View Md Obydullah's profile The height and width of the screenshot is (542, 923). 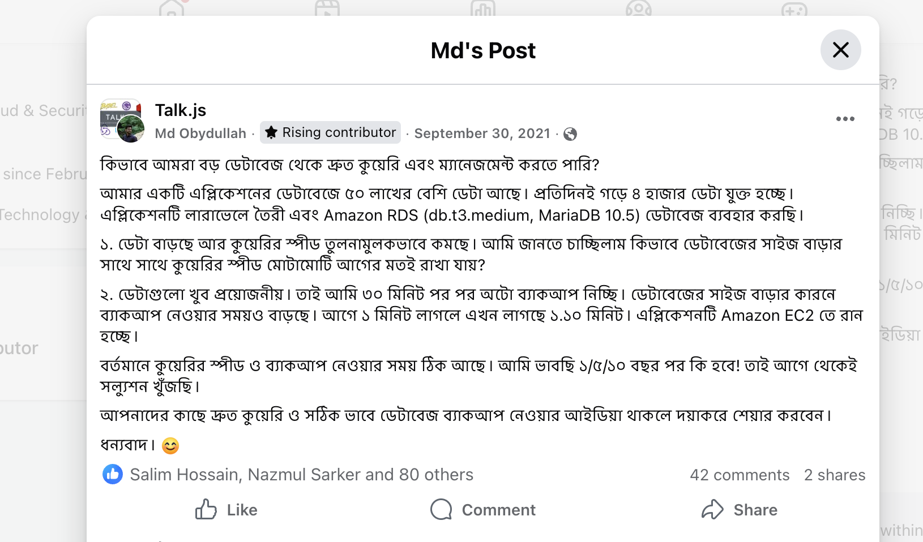click(200, 133)
